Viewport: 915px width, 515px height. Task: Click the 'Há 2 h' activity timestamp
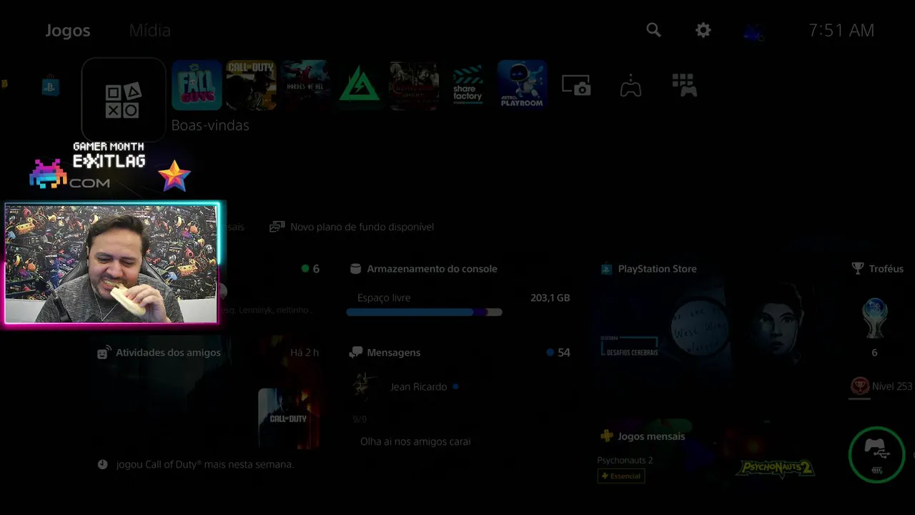click(x=305, y=353)
